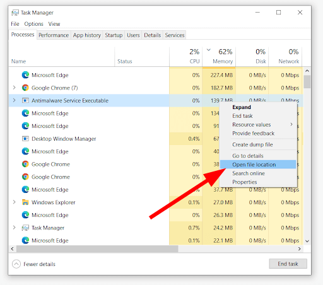The width and height of the screenshot is (323, 285).
Task: Click the Desktop Window Manager icon
Action: pos(25,139)
